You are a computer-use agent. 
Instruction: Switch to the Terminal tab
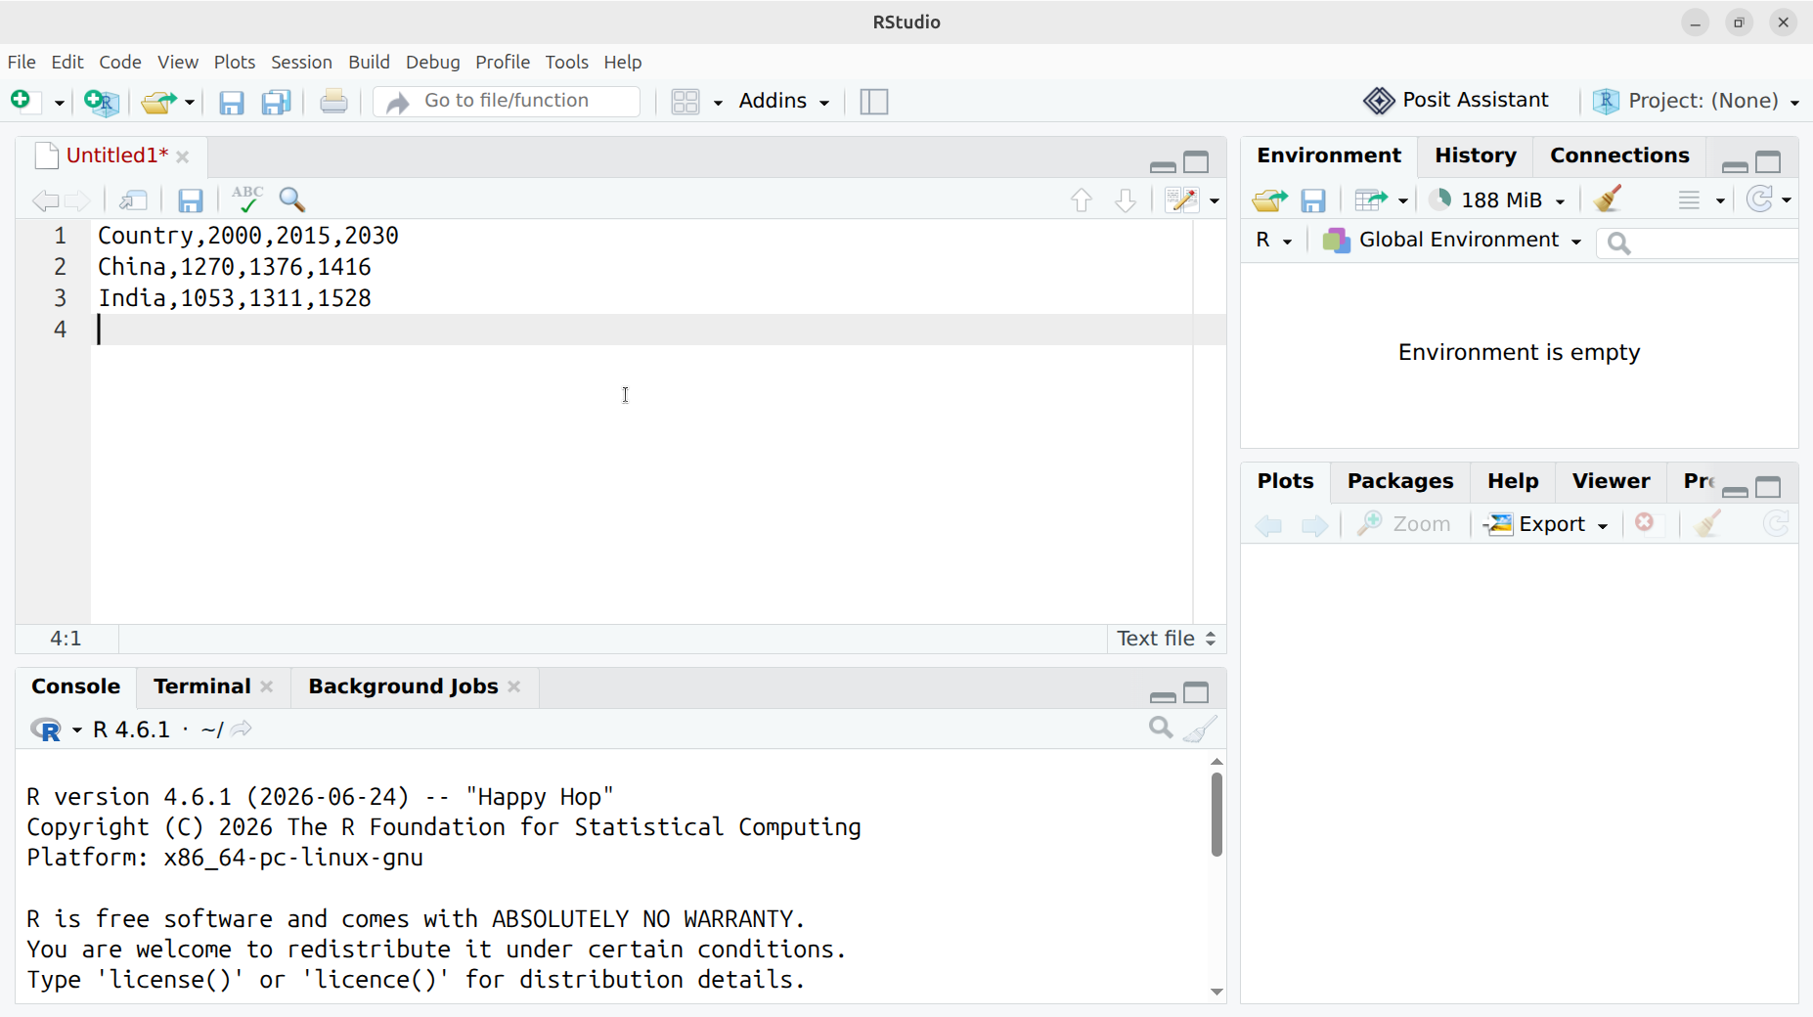[202, 686]
